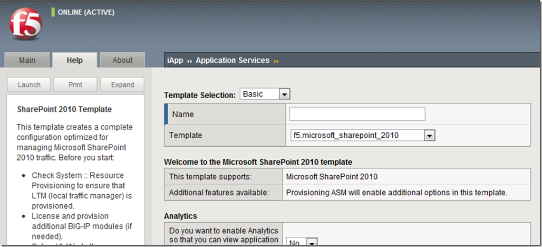The height and width of the screenshot is (247, 542).
Task: Open Application Services breadcrumb
Action: pos(233,61)
